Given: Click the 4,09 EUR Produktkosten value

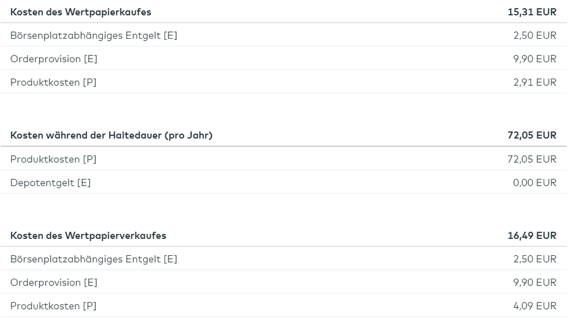Looking at the screenshot, I should [x=535, y=305].
